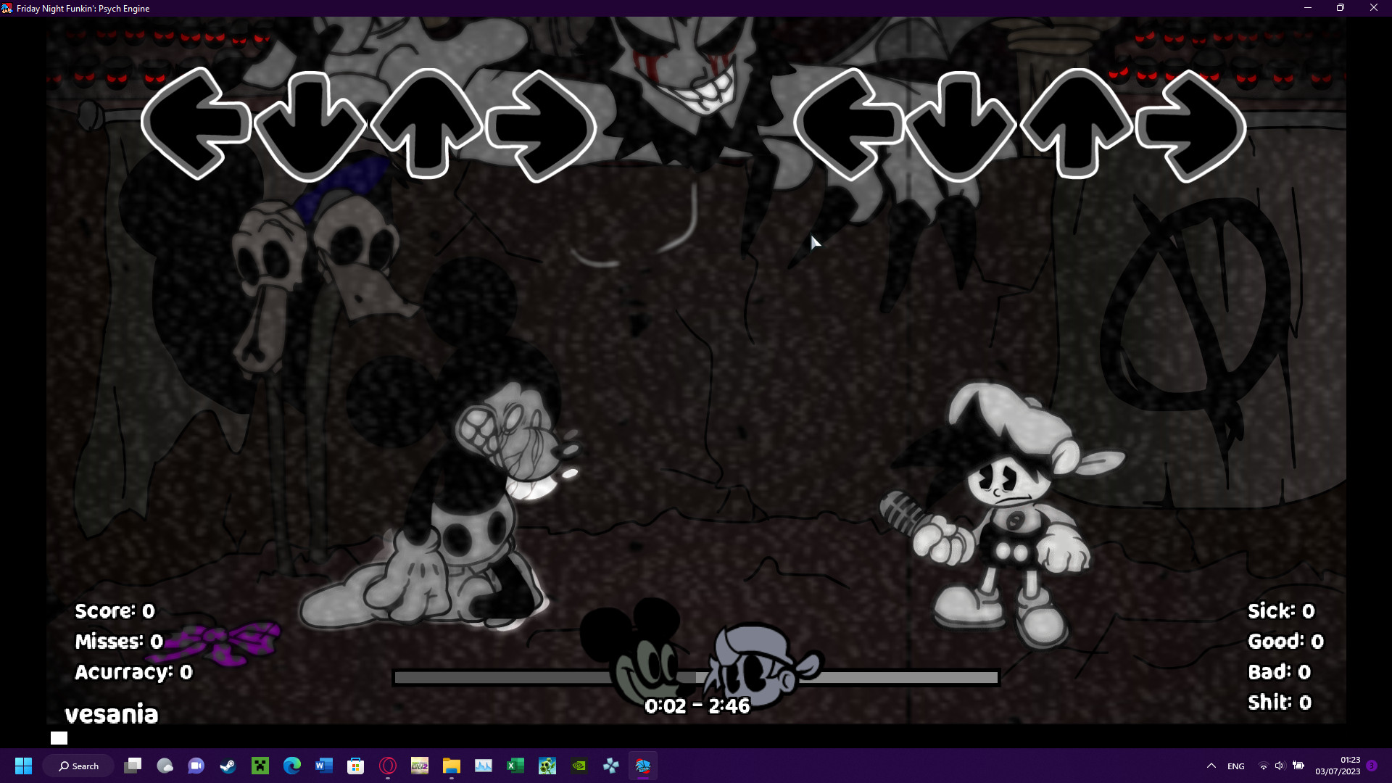Screen dimensions: 1392x783
Task: Open the Opera GX browser taskbar icon
Action: click(388, 766)
